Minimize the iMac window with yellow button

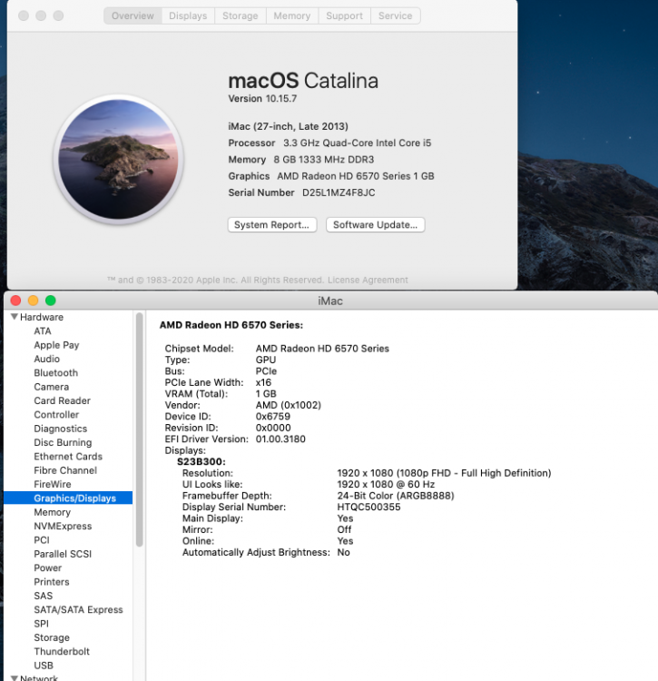point(33,301)
